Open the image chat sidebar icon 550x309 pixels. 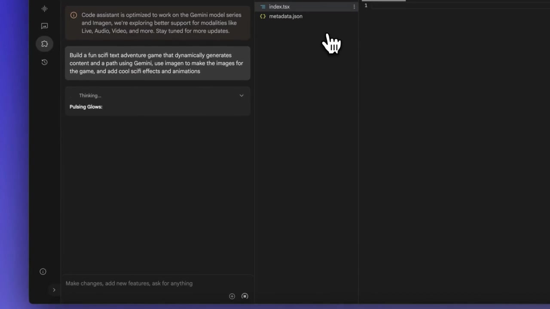[44, 26]
